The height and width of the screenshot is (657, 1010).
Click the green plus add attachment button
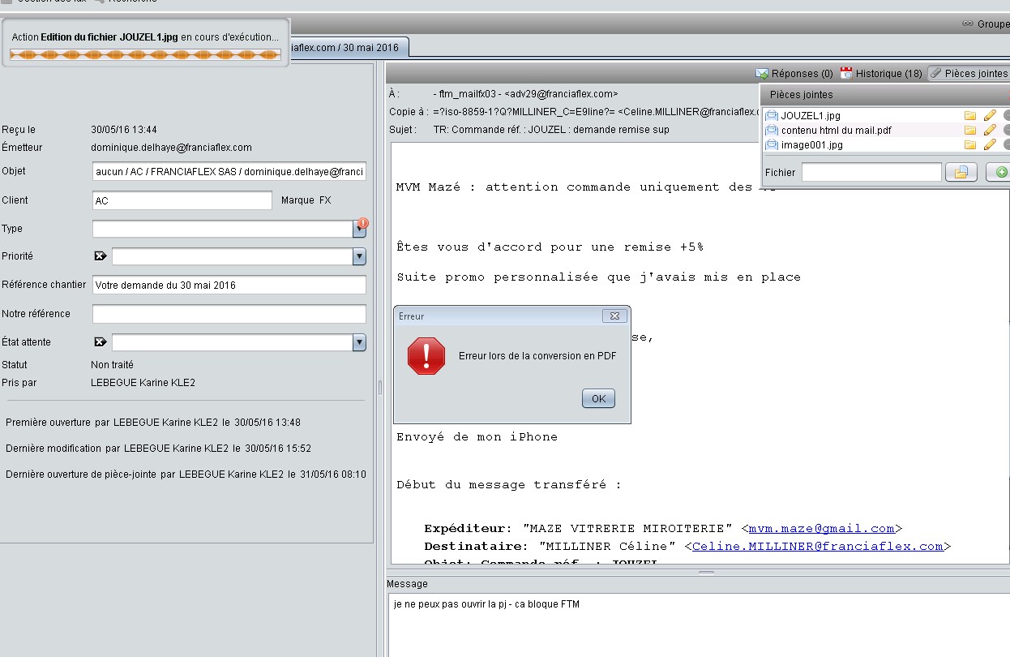click(999, 172)
